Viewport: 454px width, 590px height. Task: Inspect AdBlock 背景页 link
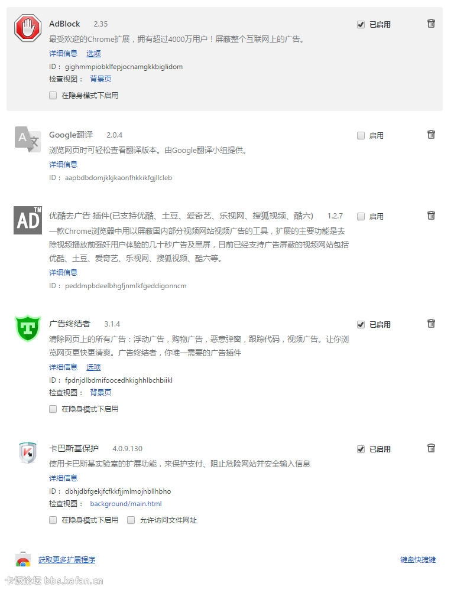click(x=100, y=79)
